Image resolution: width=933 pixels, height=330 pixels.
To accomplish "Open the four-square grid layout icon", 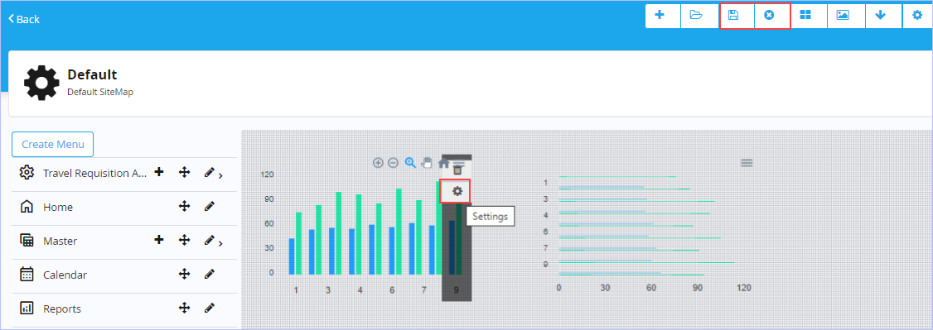I will [x=805, y=16].
